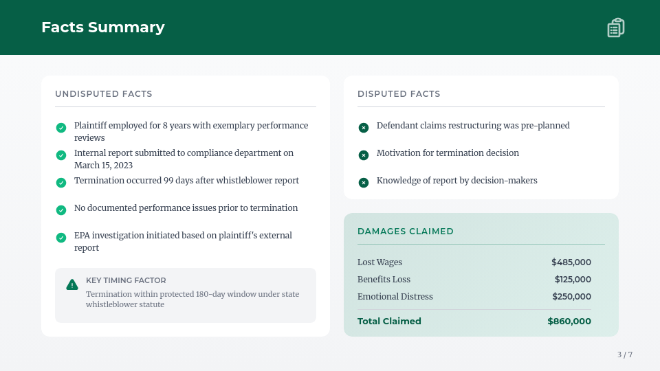Viewport: 660px width, 371px height.
Task: Click X icon beside motivation for termination
Action: pyautogui.click(x=364, y=155)
